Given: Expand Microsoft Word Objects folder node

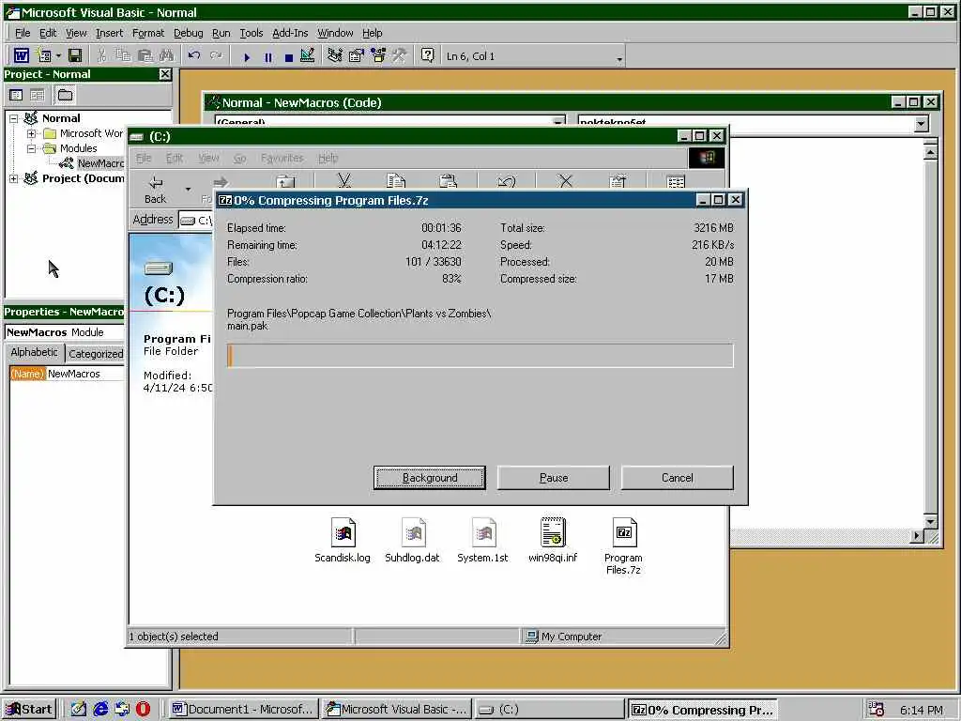Looking at the screenshot, I should [x=31, y=133].
